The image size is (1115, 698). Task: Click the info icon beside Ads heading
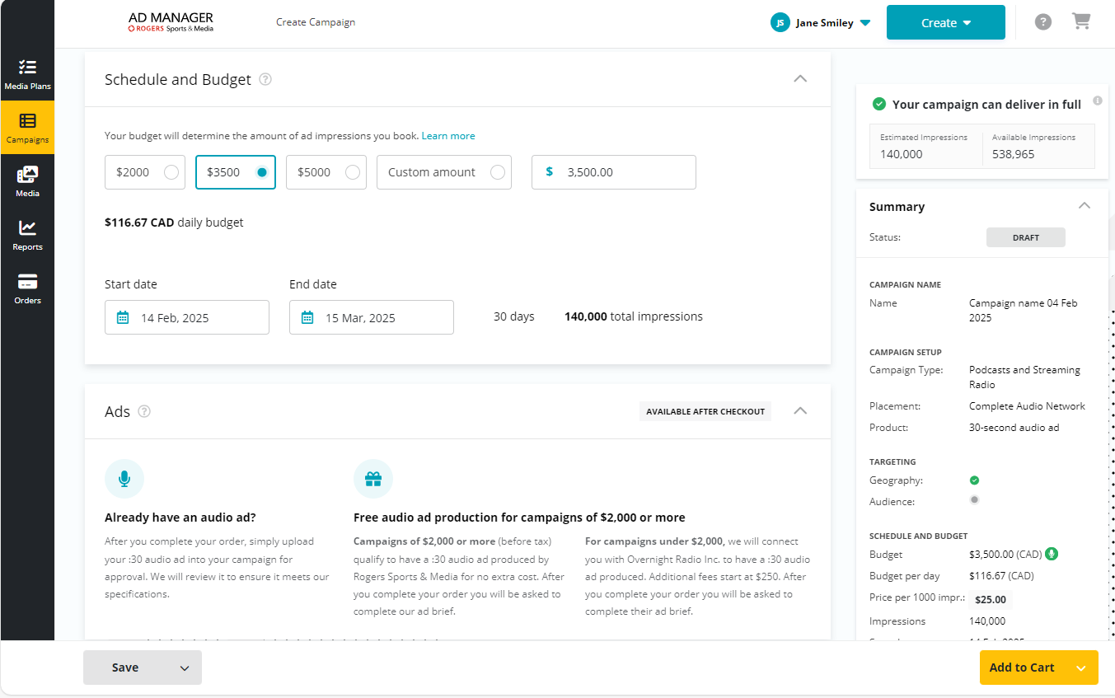(x=144, y=411)
